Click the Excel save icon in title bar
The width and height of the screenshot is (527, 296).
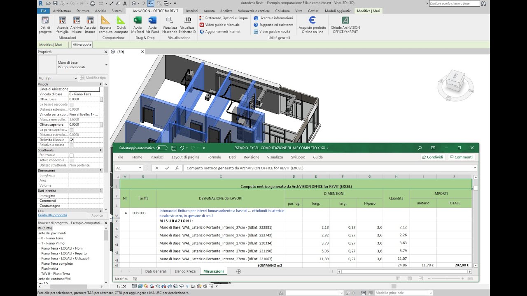point(174,148)
